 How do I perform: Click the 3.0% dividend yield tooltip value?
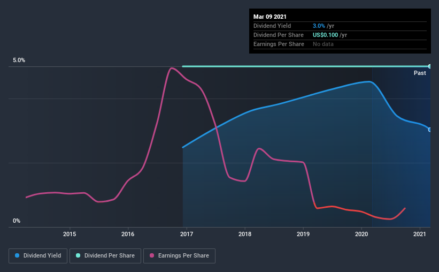pyautogui.click(x=319, y=26)
